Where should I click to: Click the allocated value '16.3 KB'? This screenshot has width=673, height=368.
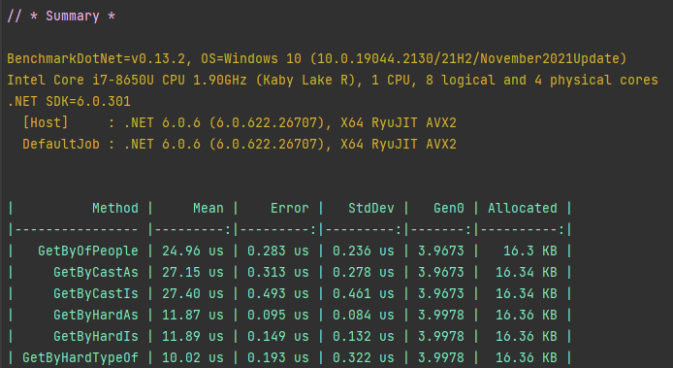(530, 251)
